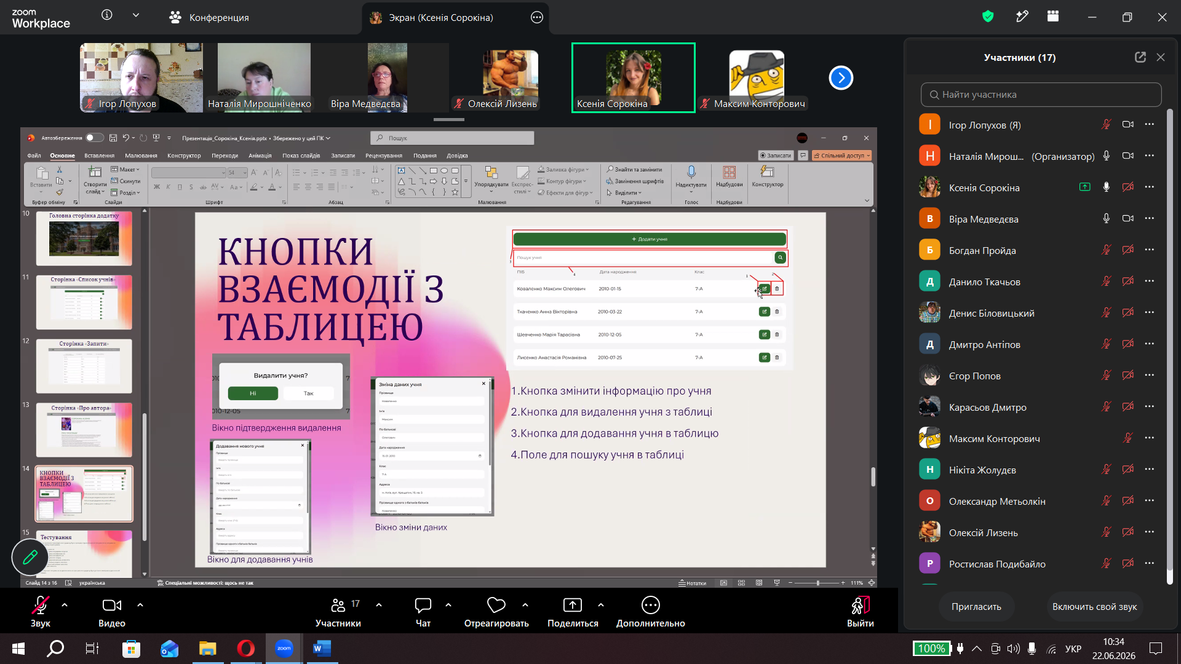Click the Спільний доступ button
1181x664 pixels.
coord(842,156)
